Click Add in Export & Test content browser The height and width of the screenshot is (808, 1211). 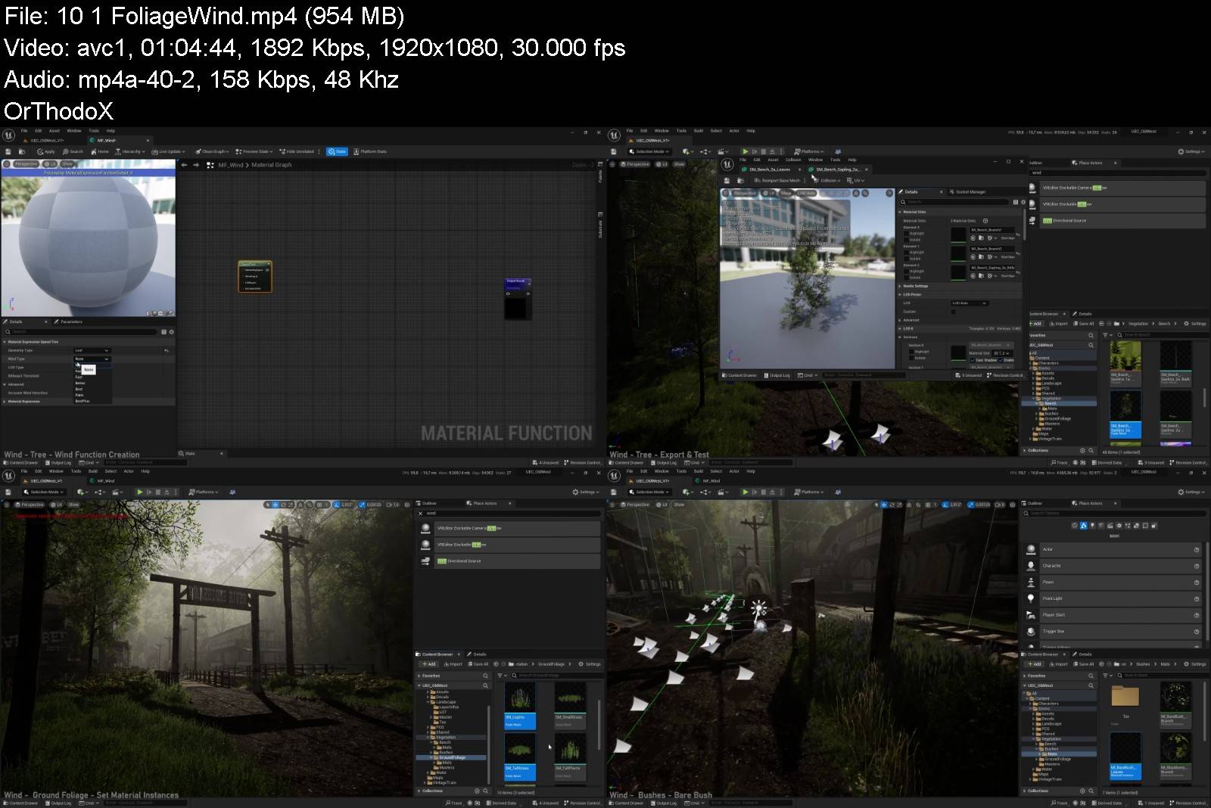click(1035, 324)
